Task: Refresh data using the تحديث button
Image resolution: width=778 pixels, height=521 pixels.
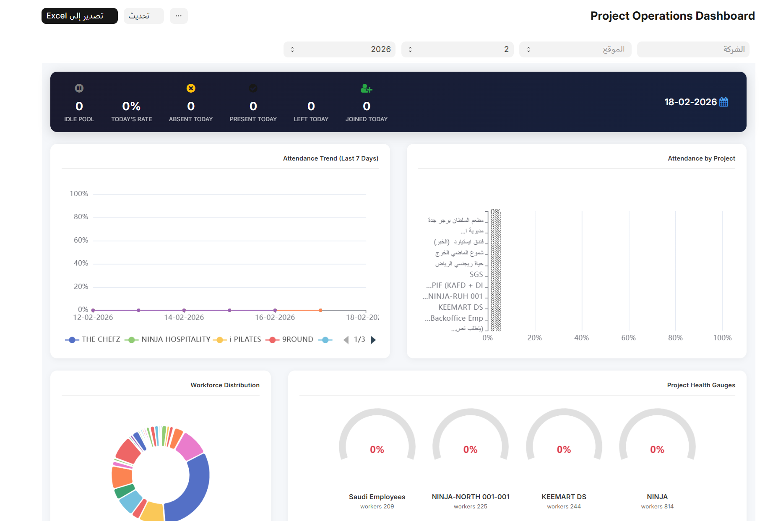Action: pos(143,16)
